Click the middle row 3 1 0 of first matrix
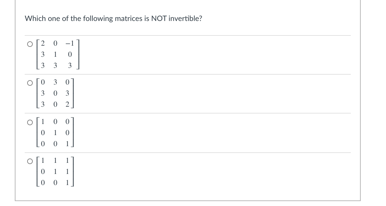The image size is (386, 206). [x=56, y=54]
